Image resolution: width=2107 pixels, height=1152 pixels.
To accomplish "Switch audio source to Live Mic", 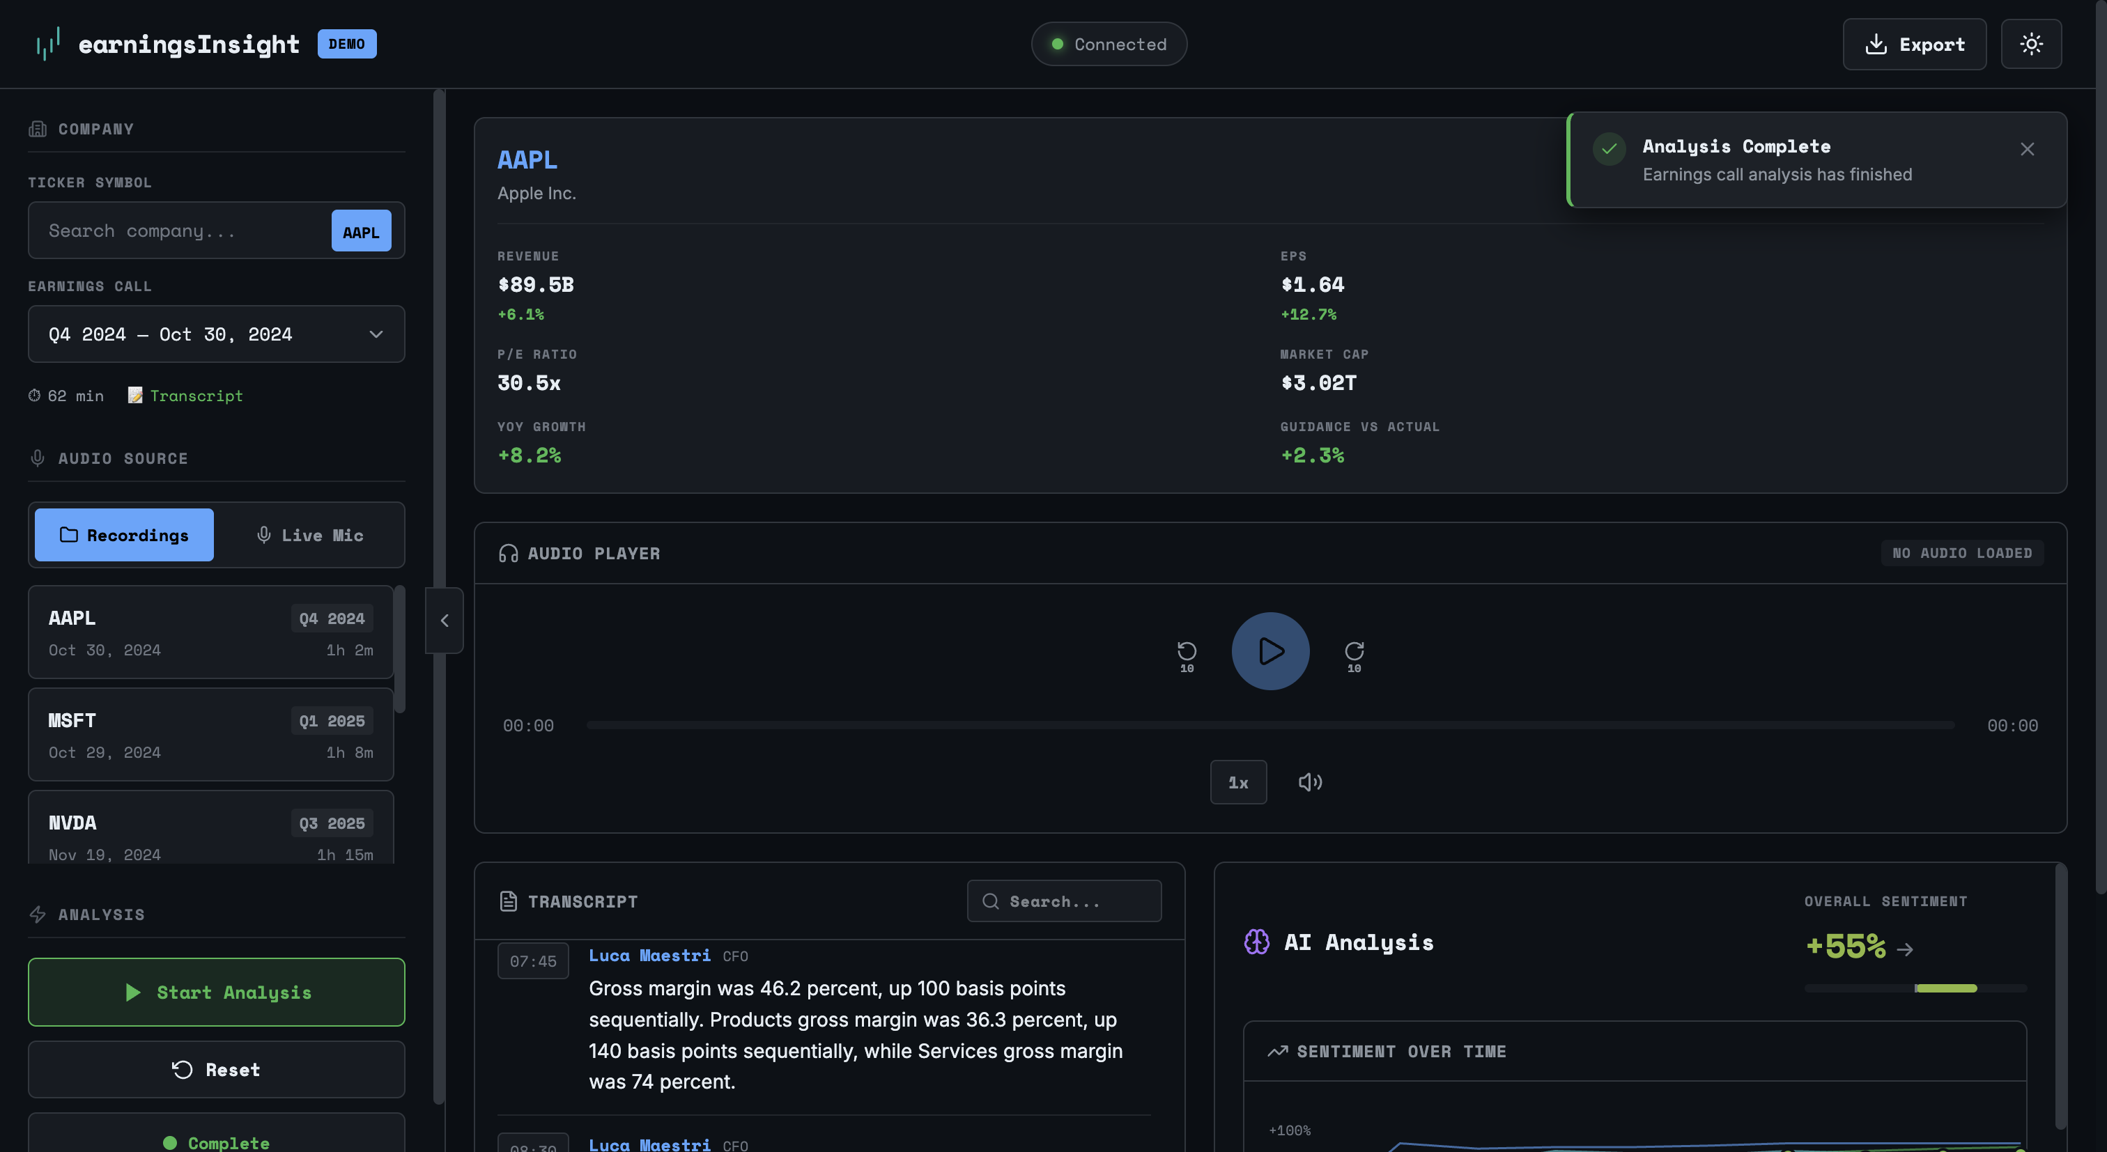I will coord(310,535).
